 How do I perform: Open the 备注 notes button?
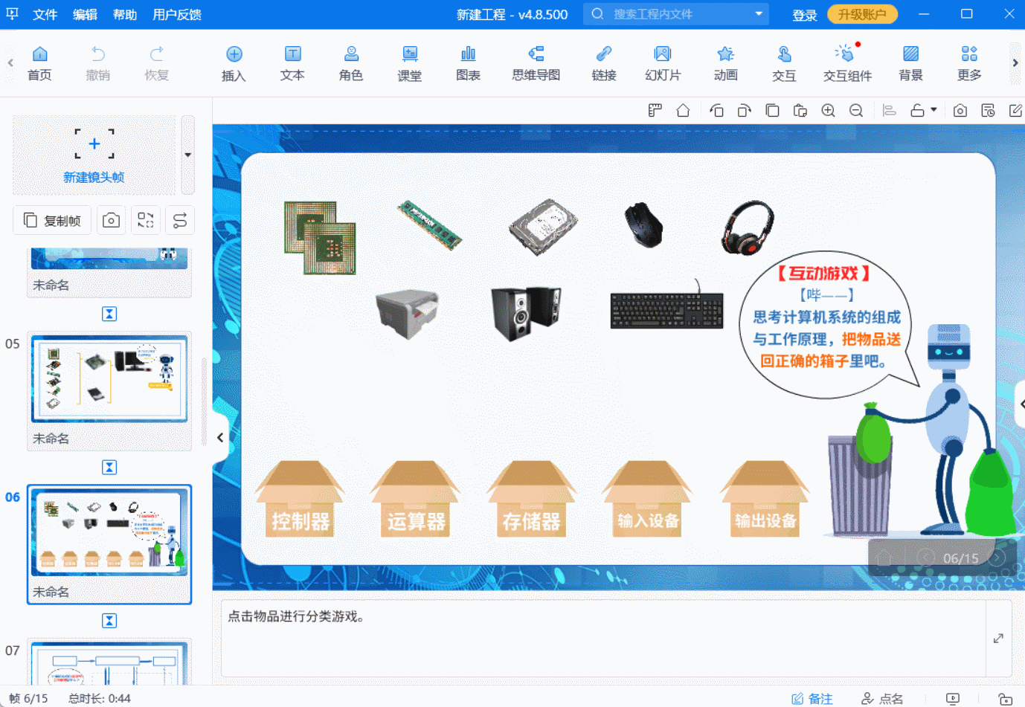(812, 699)
